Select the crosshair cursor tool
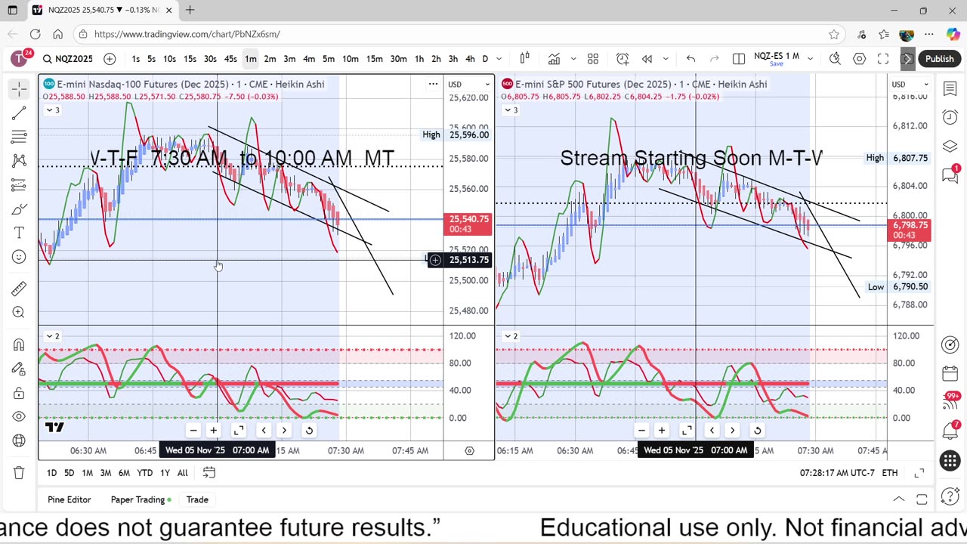This screenshot has height=544, width=967. pyautogui.click(x=19, y=89)
